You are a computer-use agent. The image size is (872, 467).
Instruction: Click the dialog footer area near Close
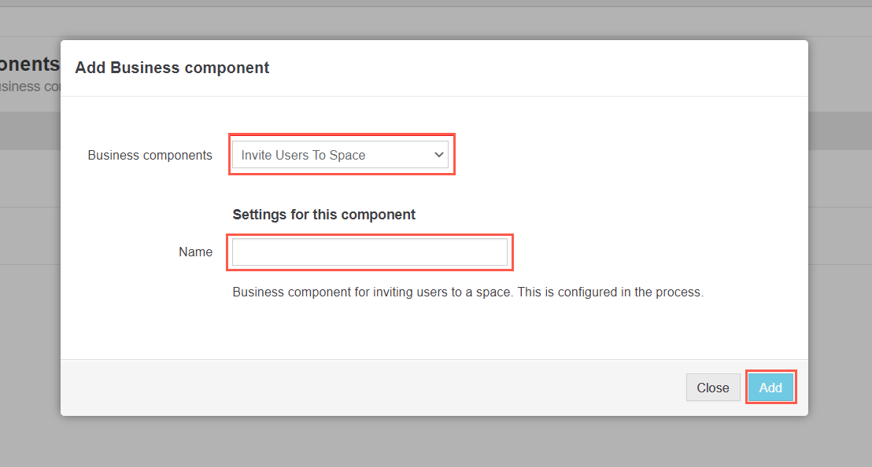coord(653,387)
